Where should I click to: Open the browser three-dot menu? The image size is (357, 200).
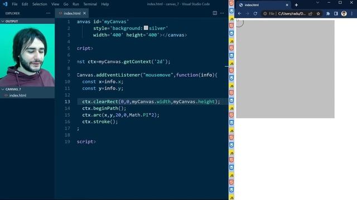pyautogui.click(x=352, y=13)
